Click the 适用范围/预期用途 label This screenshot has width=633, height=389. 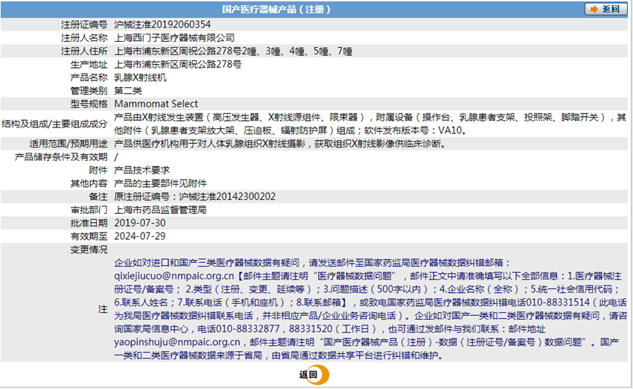coord(69,144)
